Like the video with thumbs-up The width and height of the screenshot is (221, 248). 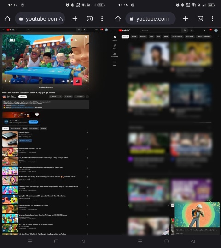tap(53, 97)
